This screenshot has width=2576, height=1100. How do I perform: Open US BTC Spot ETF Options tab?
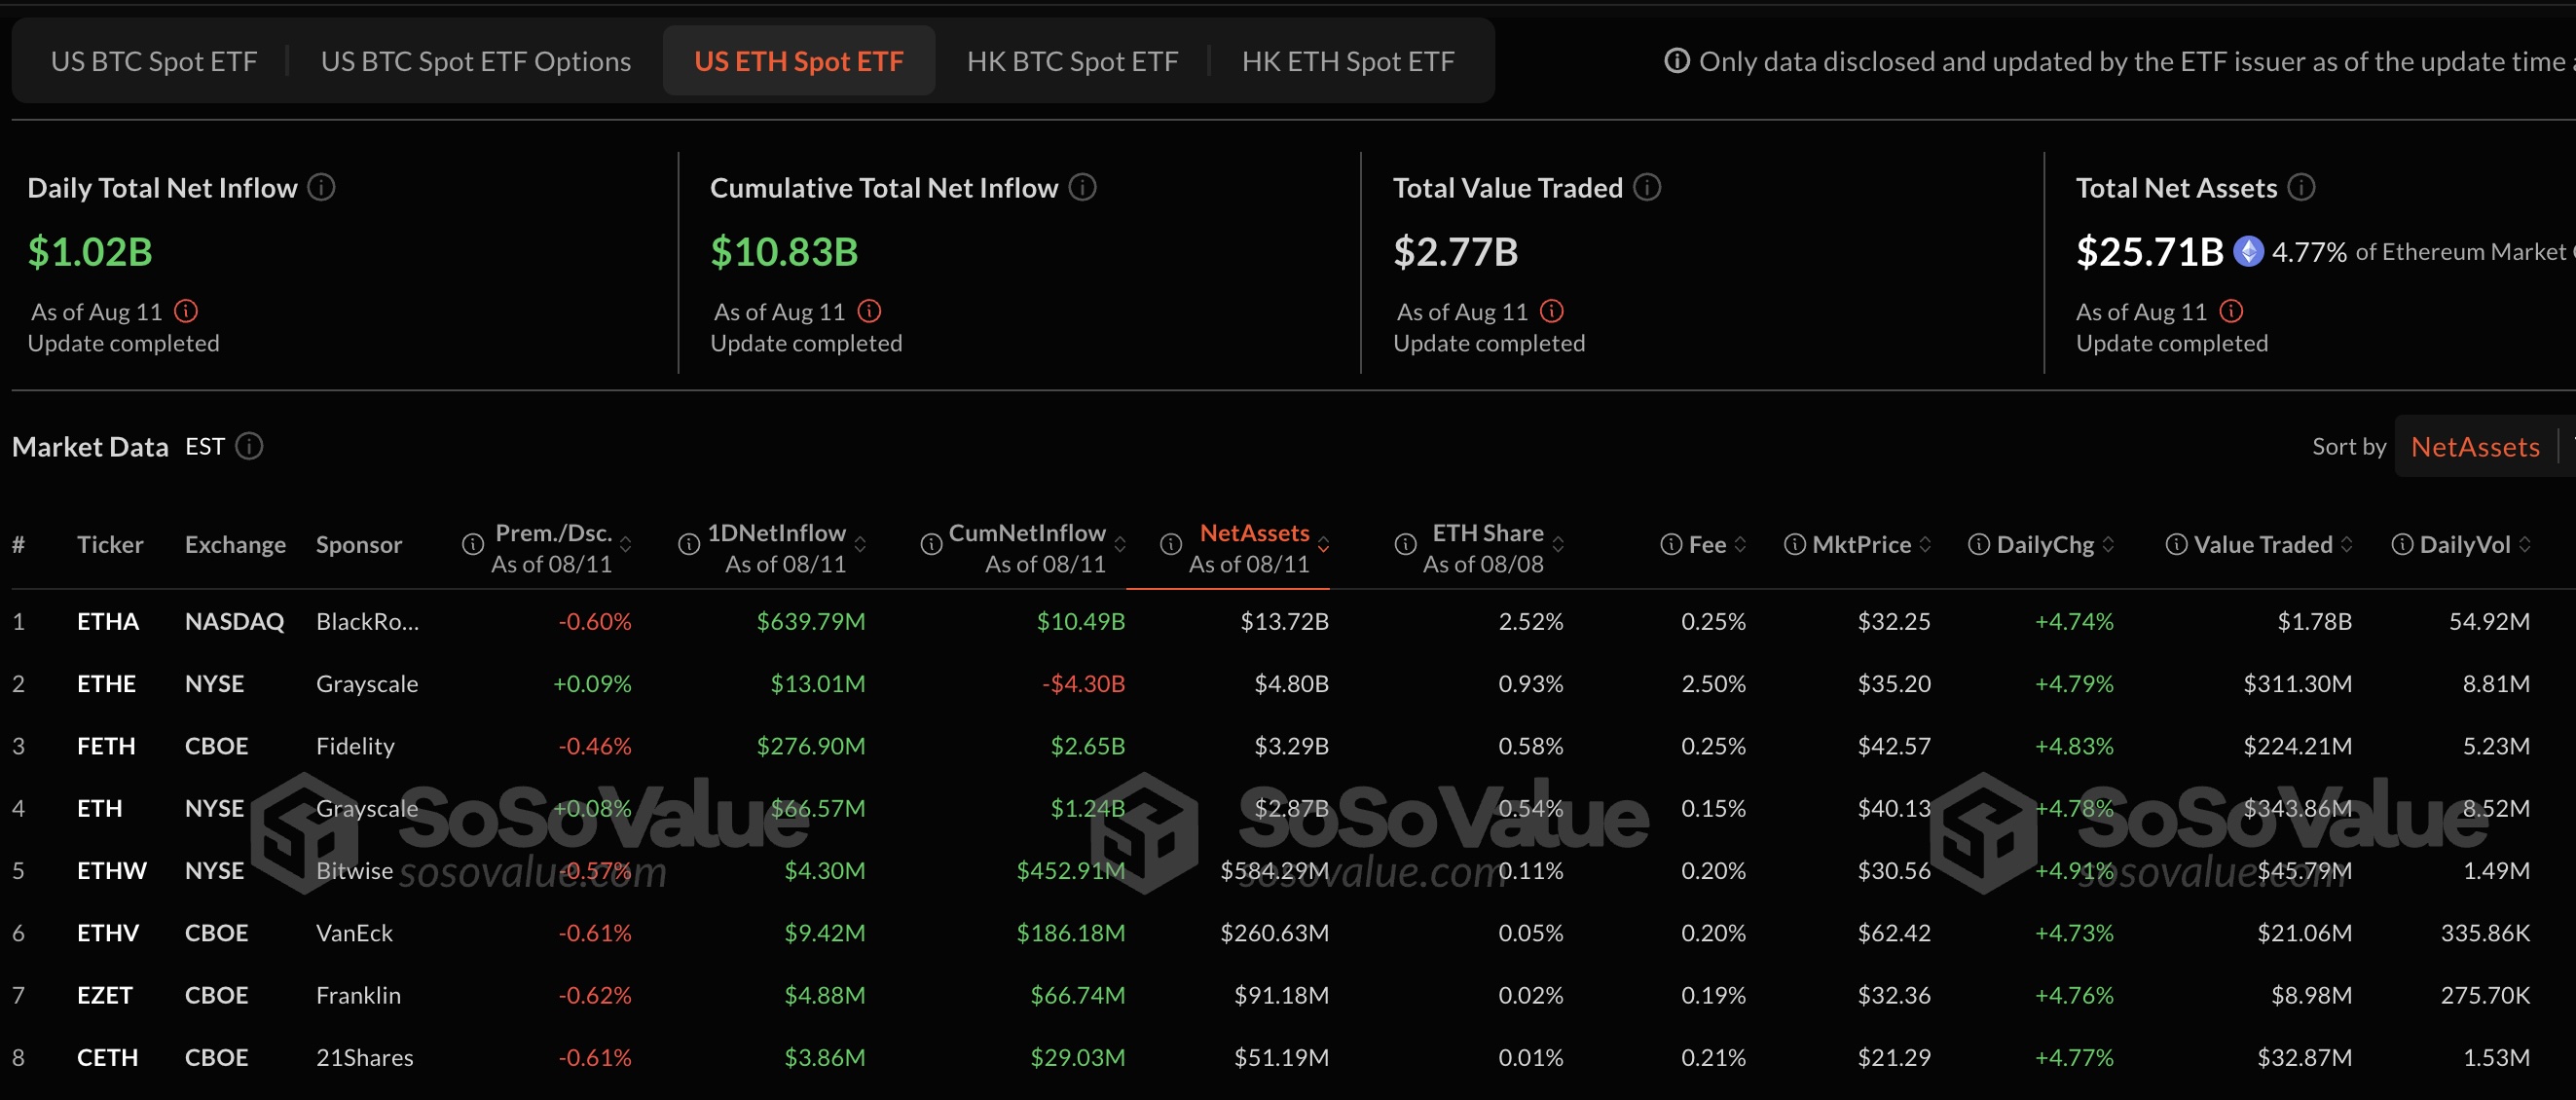476,61
